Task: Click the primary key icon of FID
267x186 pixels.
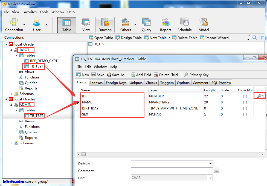Action: 260,96
